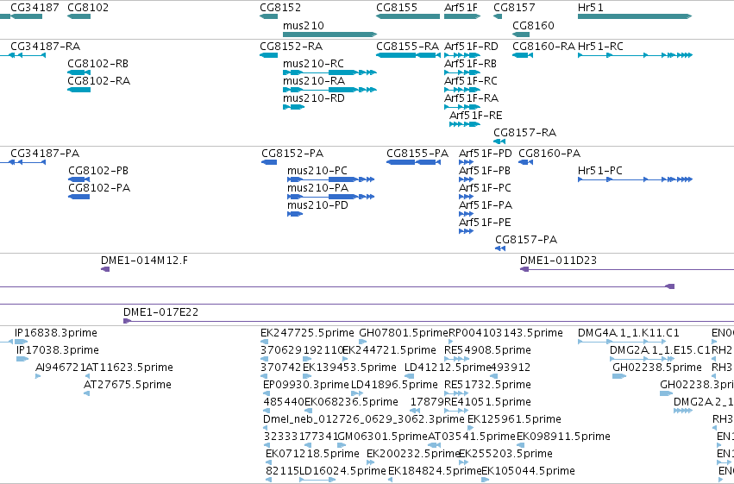Select the CG8152 gene label
Image resolution: width=734 pixels, height=484 pixels.
(280, 8)
